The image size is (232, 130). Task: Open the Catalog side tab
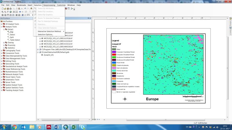click(x=230, y=22)
